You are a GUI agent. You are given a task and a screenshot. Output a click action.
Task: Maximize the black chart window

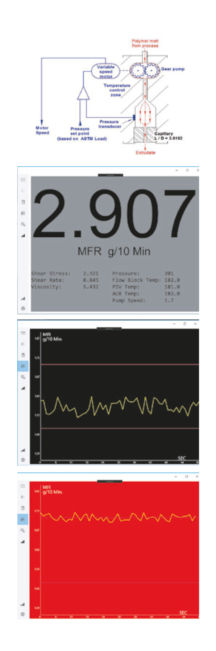185,323
